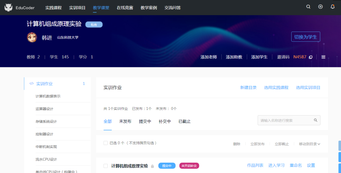Click the EduCoder logo icon

tap(8, 7)
